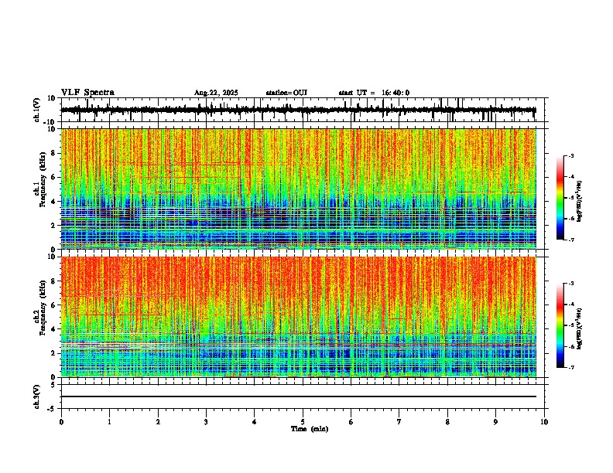Click the ch.3(V) axis label

point(37,396)
